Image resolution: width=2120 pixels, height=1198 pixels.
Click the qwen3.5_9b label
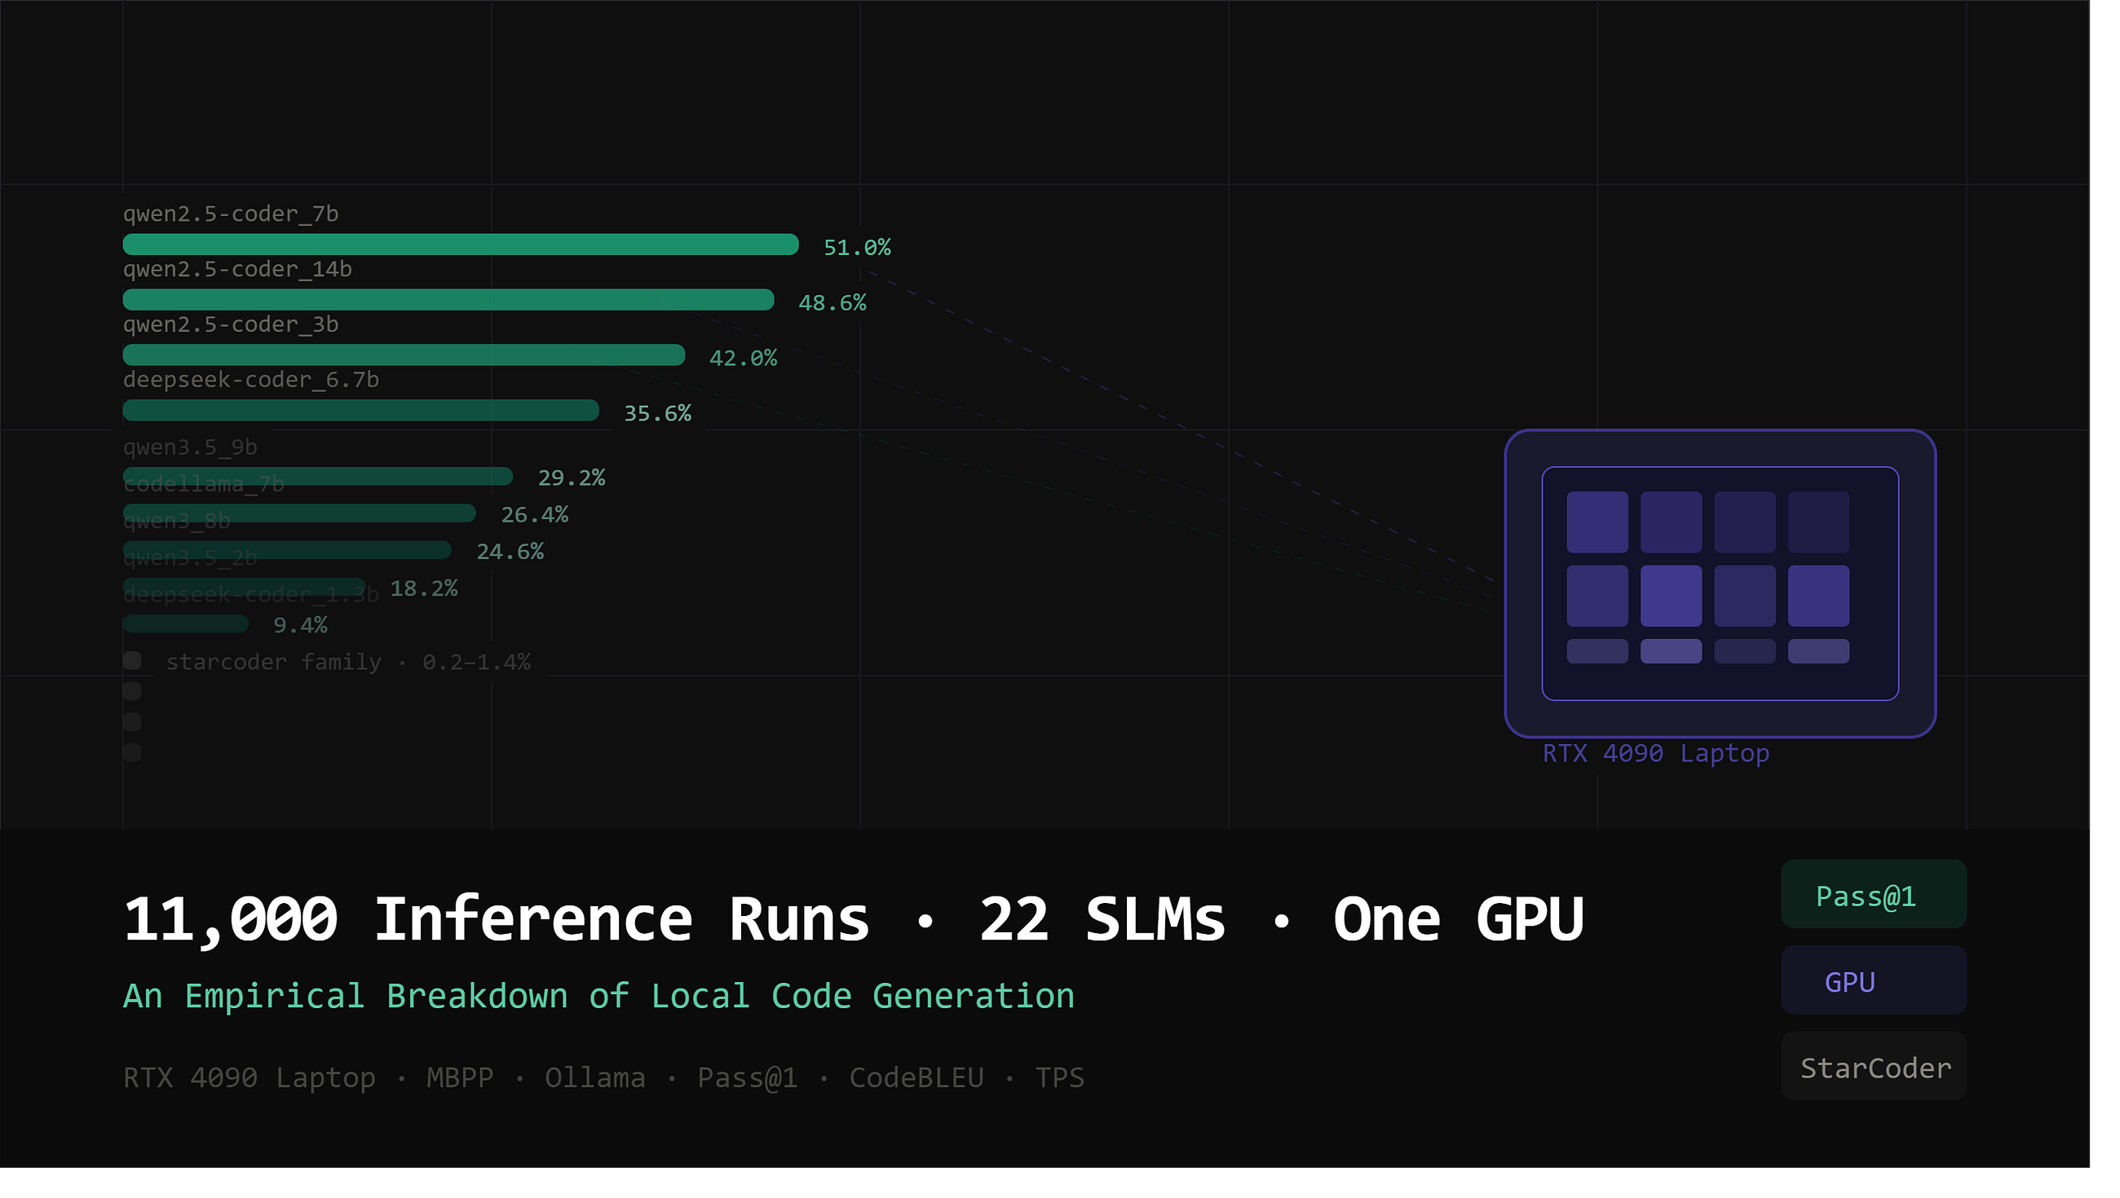(190, 447)
